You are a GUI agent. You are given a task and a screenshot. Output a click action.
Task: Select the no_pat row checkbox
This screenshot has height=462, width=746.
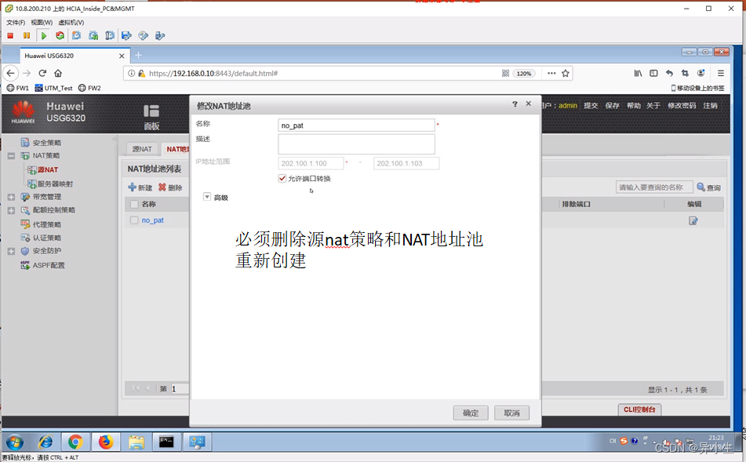point(134,220)
